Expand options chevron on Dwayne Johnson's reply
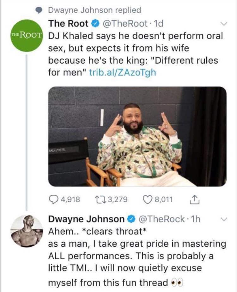The height and width of the screenshot is (292, 237). pyautogui.click(x=223, y=219)
